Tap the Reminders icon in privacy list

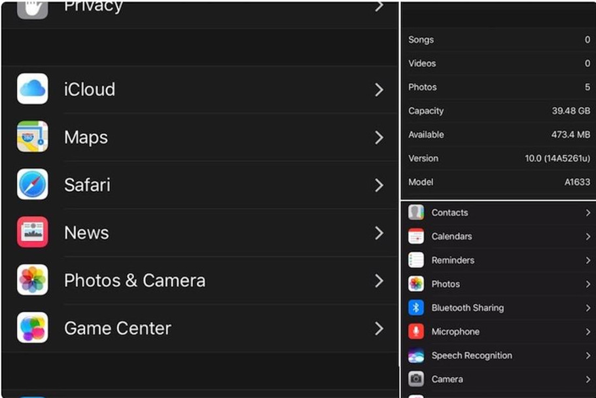416,261
